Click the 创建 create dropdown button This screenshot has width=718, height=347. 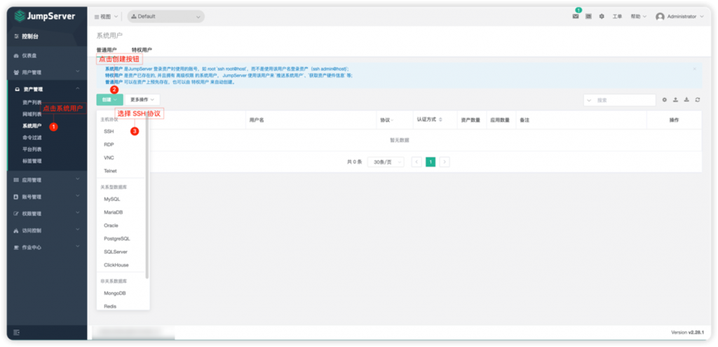click(x=110, y=100)
